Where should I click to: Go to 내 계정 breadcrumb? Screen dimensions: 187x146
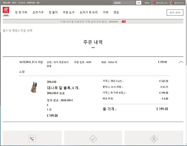13,31
